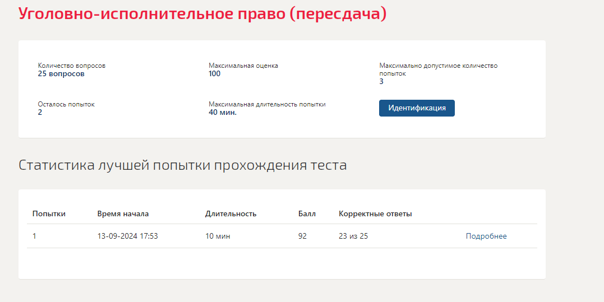This screenshot has width=604, height=302.
Task: Click the '25 вопросов' value
Action: pyautogui.click(x=61, y=74)
